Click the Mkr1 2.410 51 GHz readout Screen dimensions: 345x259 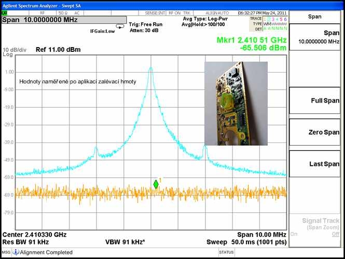[x=252, y=40]
